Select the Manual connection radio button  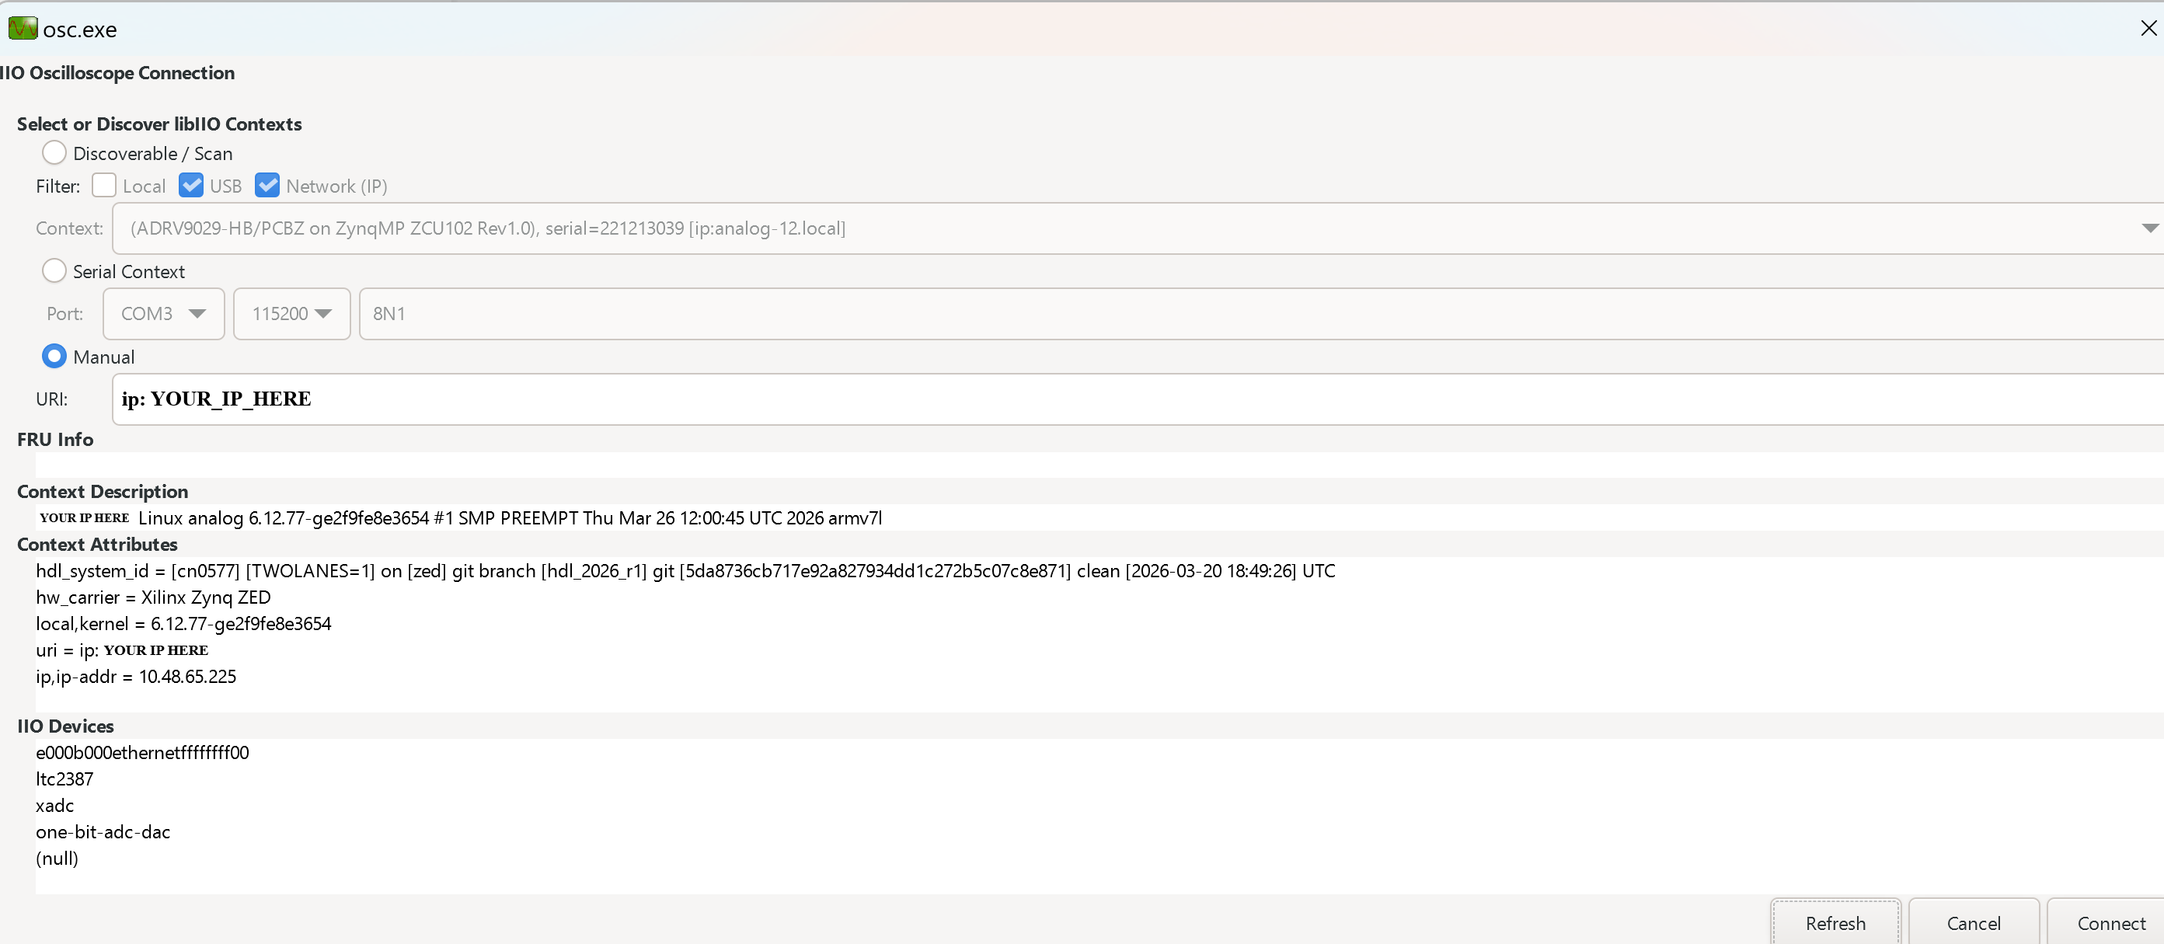click(x=54, y=356)
